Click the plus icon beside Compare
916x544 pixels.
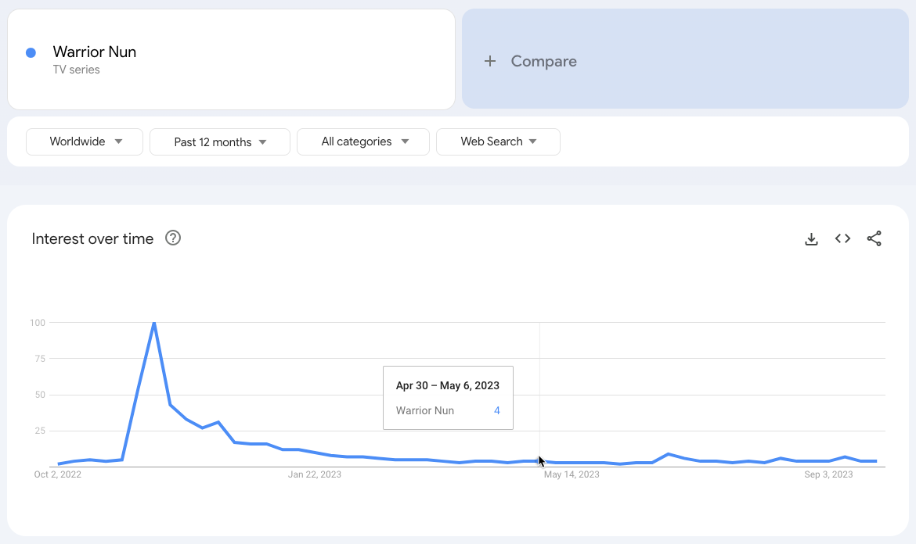coord(490,61)
